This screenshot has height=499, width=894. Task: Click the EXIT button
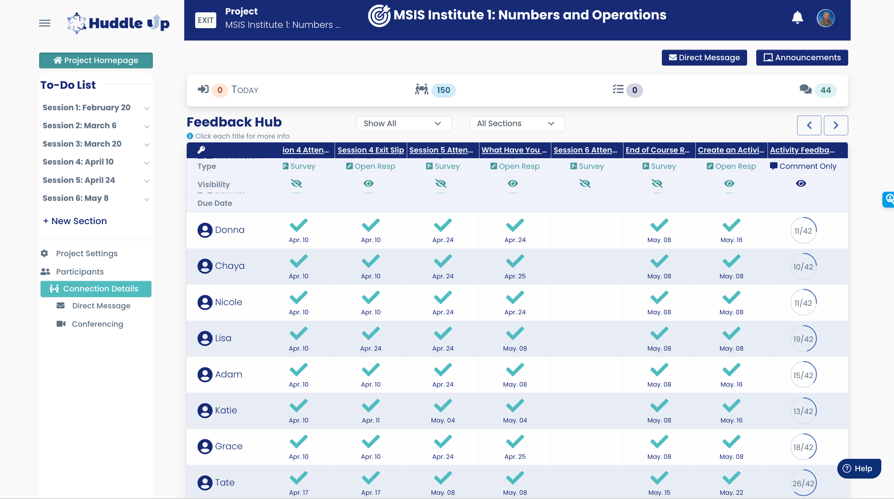point(205,20)
